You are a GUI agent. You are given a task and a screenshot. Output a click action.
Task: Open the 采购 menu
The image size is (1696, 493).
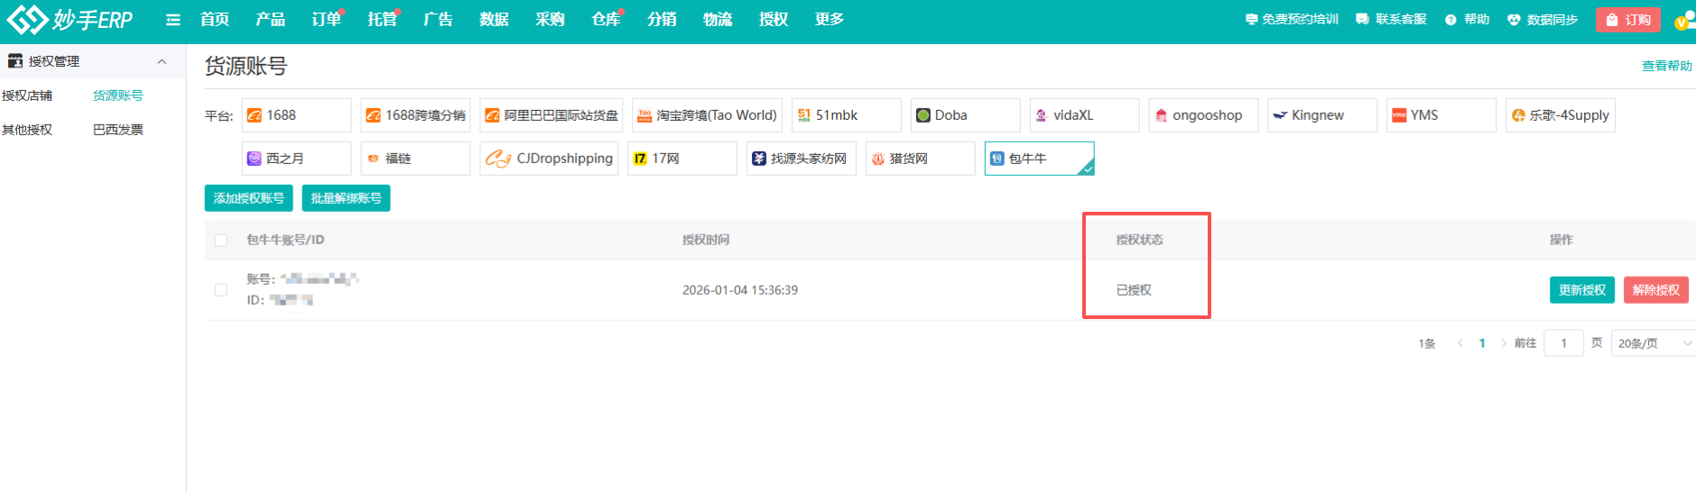551,19
